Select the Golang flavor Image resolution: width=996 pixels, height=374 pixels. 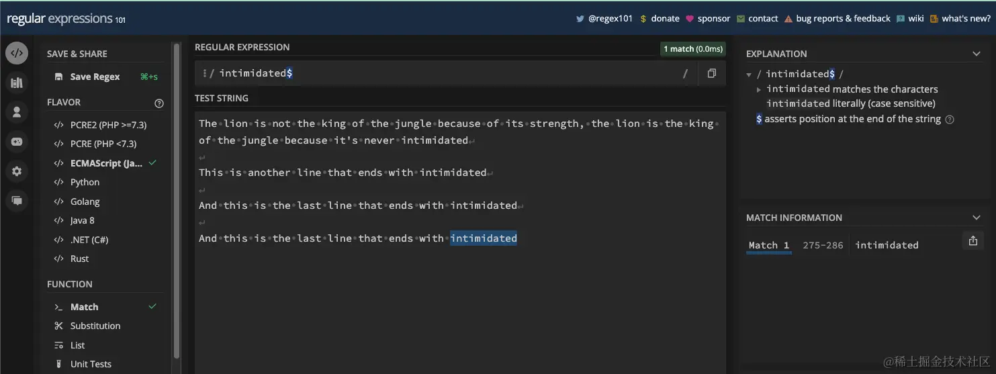click(85, 201)
